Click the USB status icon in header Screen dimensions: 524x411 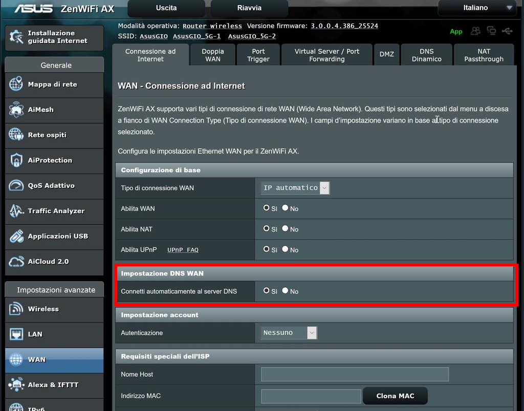pyautogui.click(x=507, y=31)
